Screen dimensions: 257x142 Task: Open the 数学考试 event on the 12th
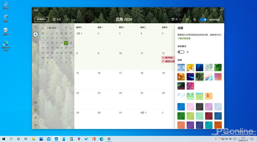[x=168, y=58]
